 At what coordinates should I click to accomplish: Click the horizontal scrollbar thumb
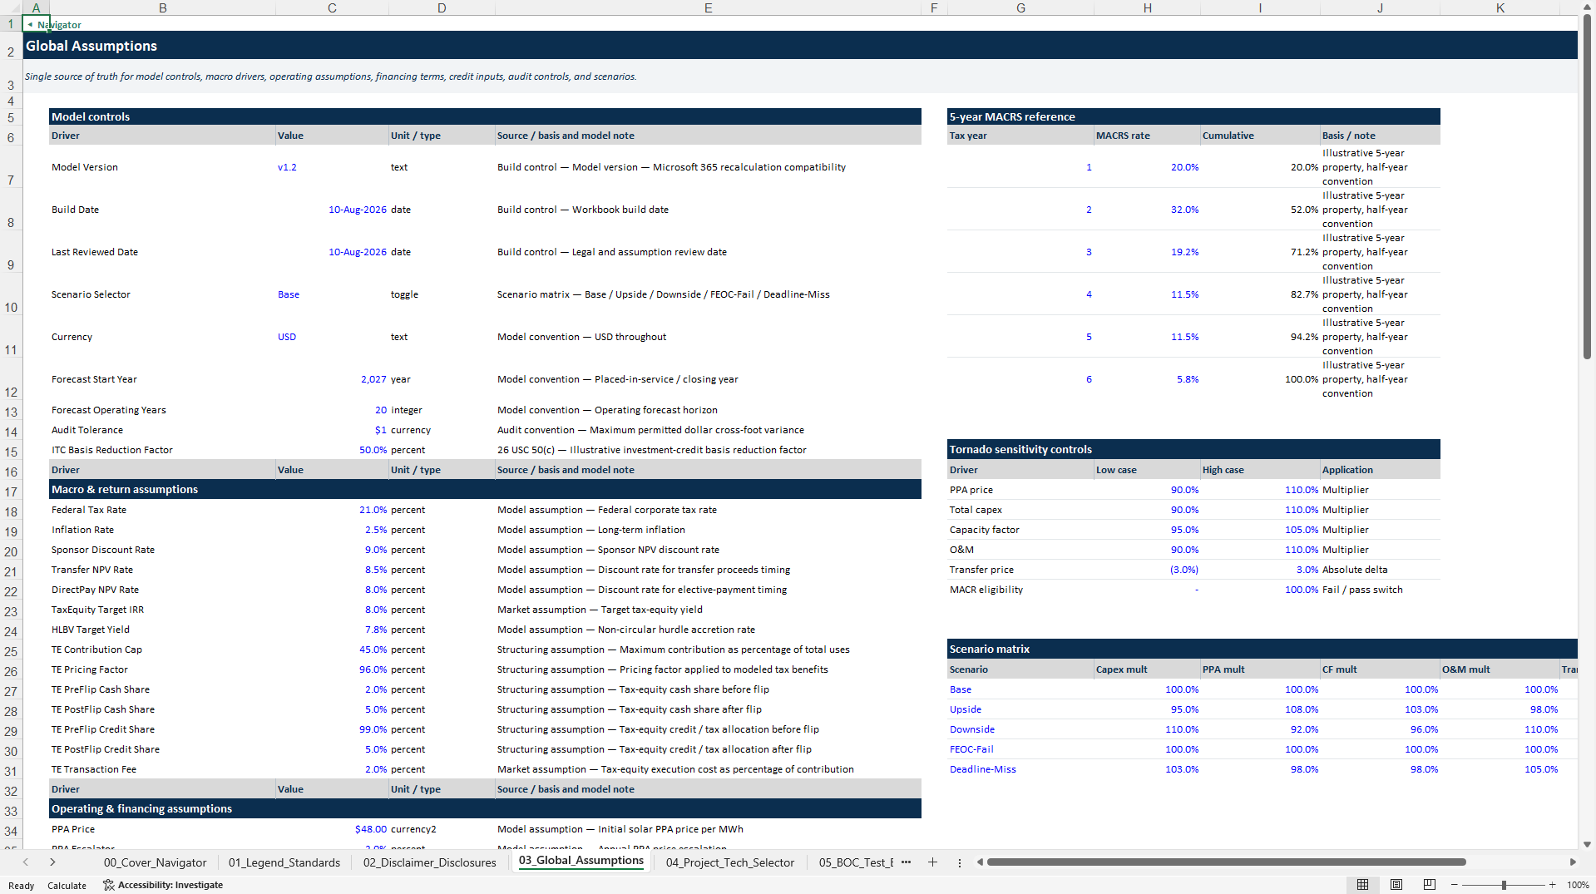click(x=1226, y=862)
